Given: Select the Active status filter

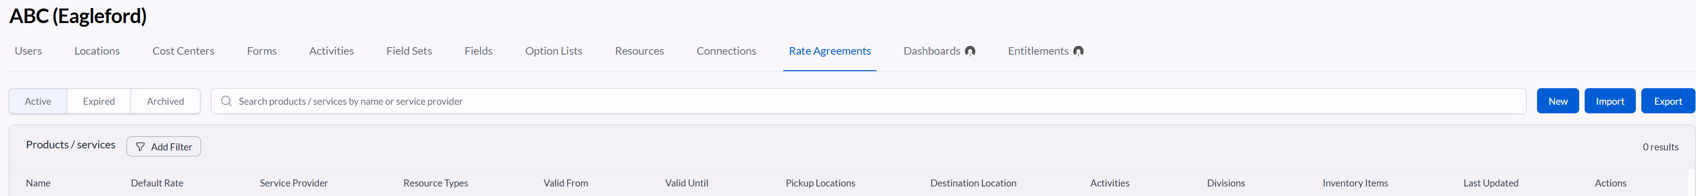Looking at the screenshot, I should [x=38, y=101].
